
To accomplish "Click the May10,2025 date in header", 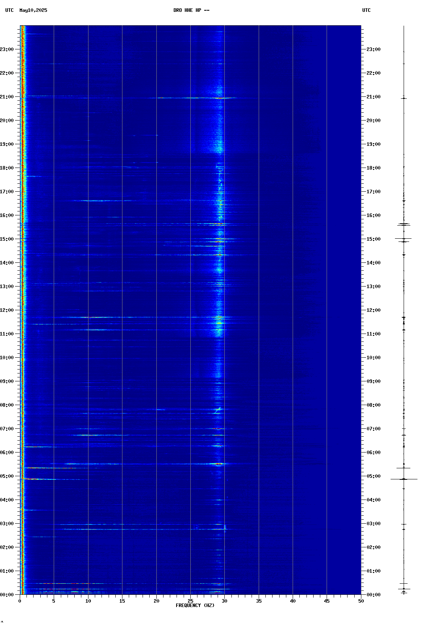I will 33,10.
